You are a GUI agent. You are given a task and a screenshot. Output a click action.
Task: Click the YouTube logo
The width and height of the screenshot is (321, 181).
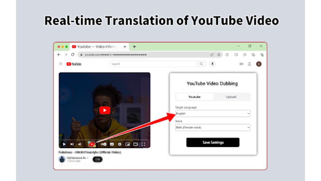(74, 64)
